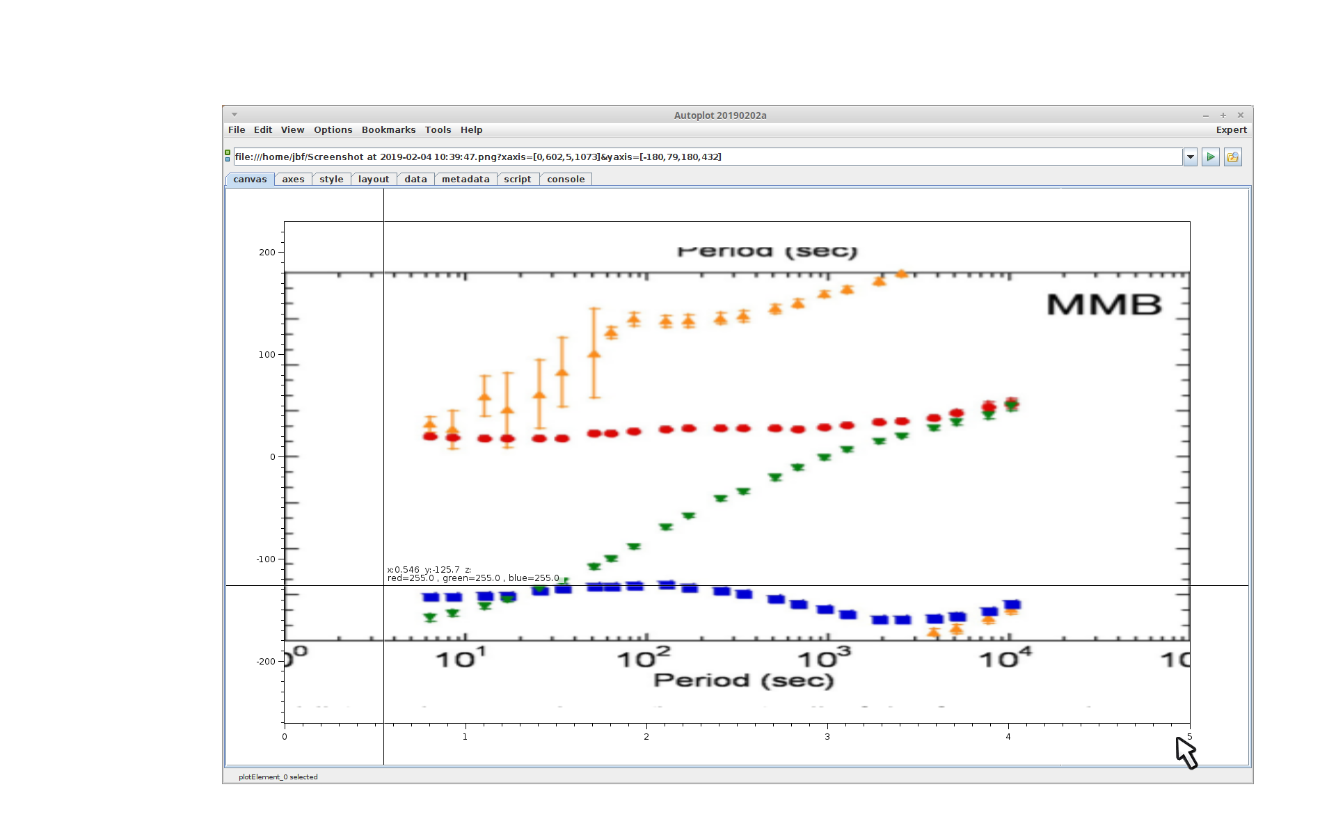Switch to the style tab
Screen dimensions: 1336x835
click(x=331, y=180)
